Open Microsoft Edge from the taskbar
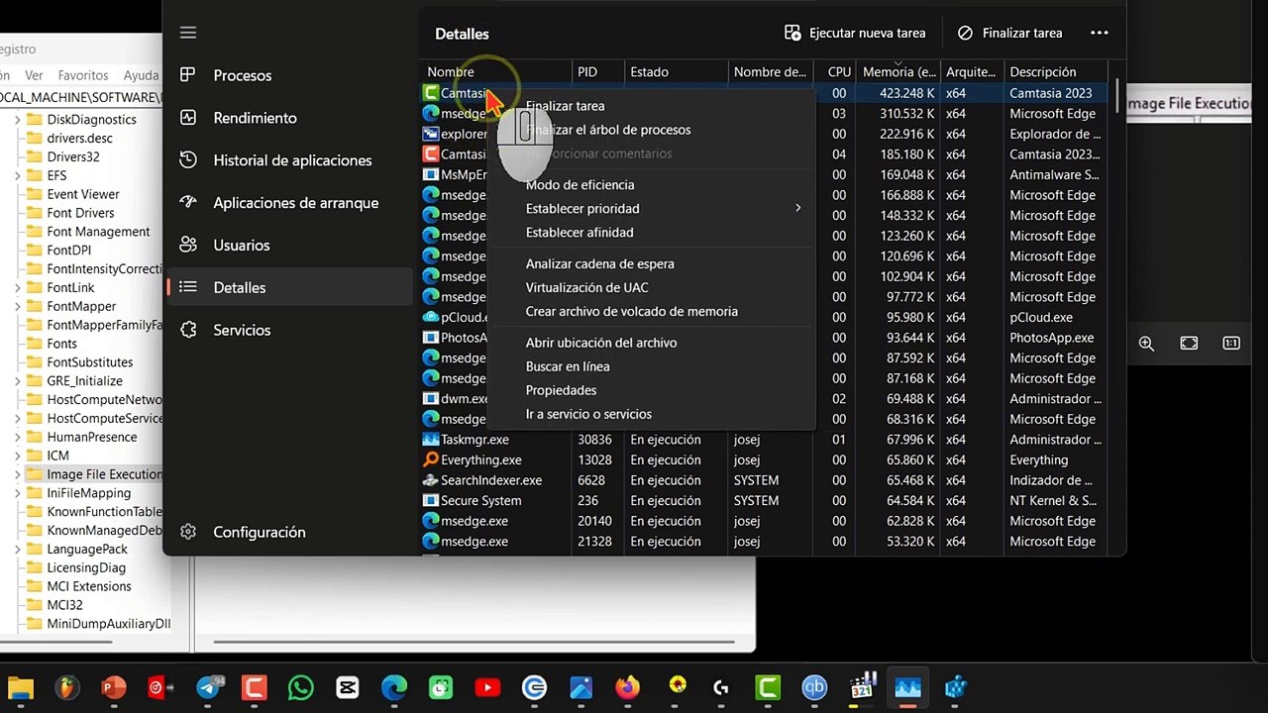The image size is (1268, 713). click(394, 687)
